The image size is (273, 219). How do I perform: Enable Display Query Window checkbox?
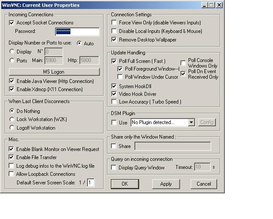click(x=114, y=168)
